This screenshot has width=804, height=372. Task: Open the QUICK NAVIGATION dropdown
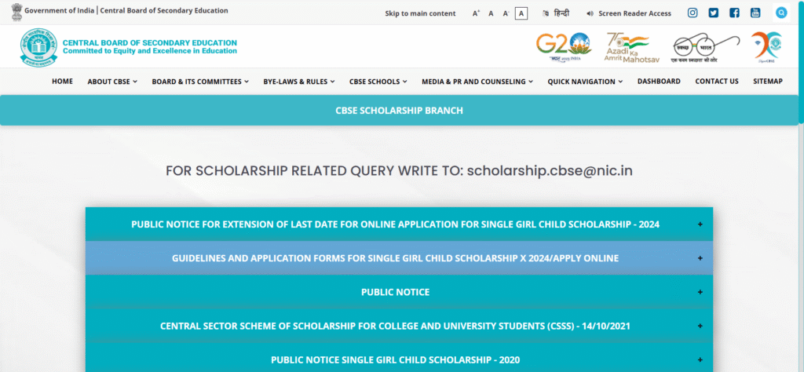point(585,82)
